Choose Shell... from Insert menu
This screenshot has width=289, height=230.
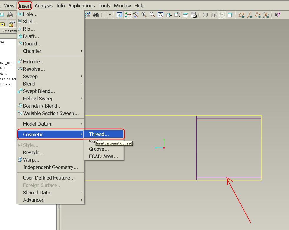(x=50, y=22)
